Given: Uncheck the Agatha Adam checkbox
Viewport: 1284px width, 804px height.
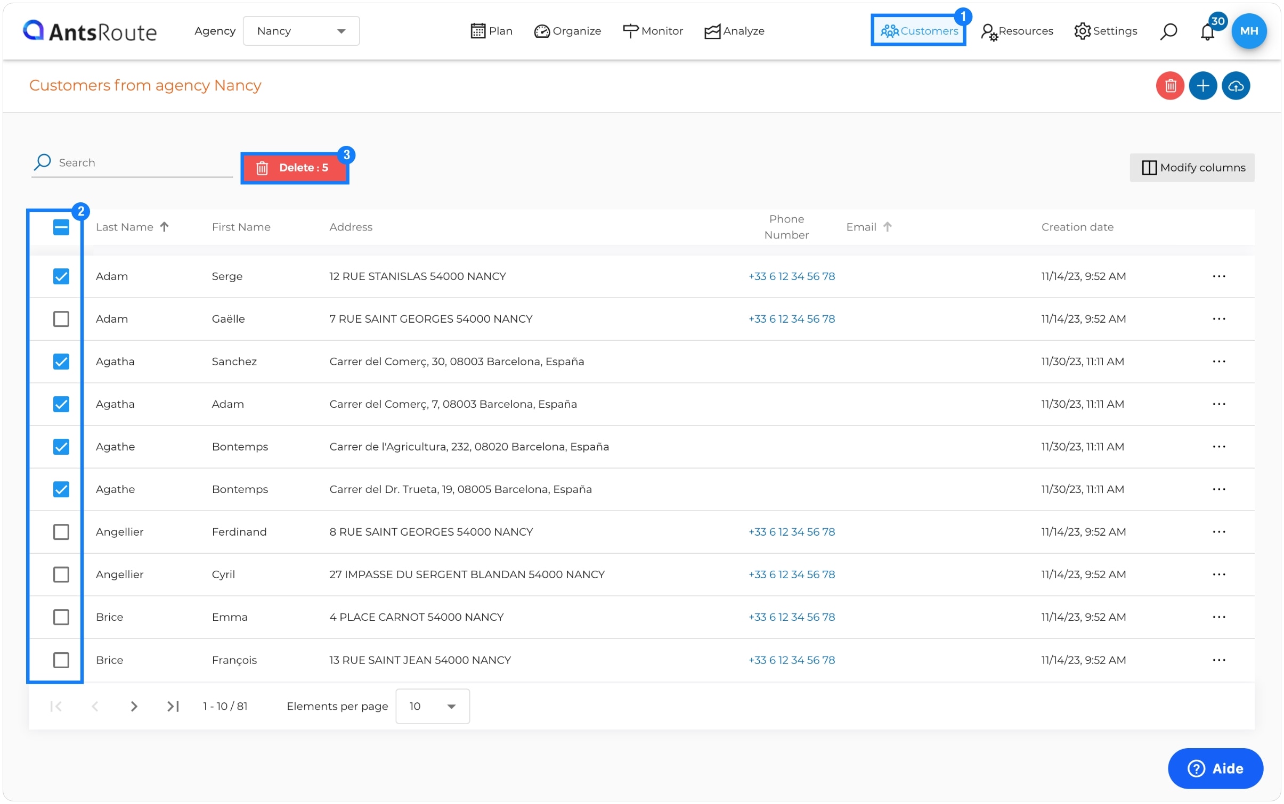Looking at the screenshot, I should 61,404.
